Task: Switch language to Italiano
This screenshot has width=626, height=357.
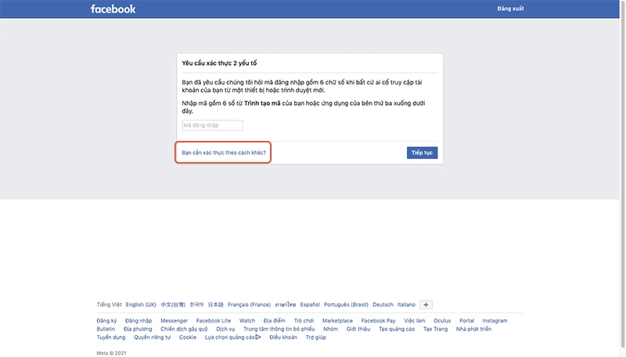Action: [x=406, y=305]
